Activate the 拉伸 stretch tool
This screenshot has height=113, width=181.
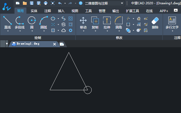(x=107, y=23)
